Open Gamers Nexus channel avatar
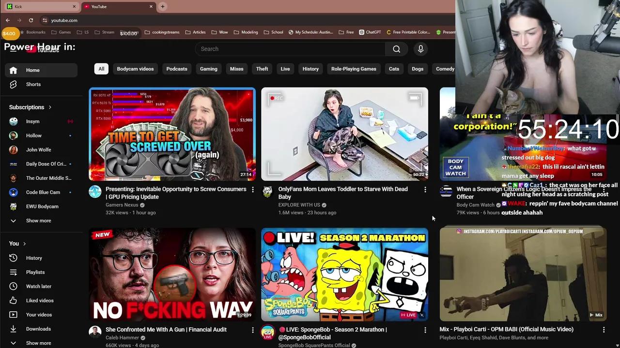Screen dimensions: 620x348 [95, 192]
